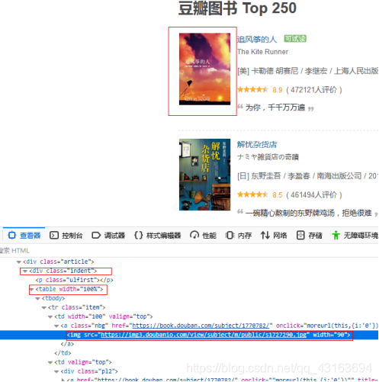379x382 pixels.
Task: Open the 解忧杂货店 book title link
Action: coord(257,144)
